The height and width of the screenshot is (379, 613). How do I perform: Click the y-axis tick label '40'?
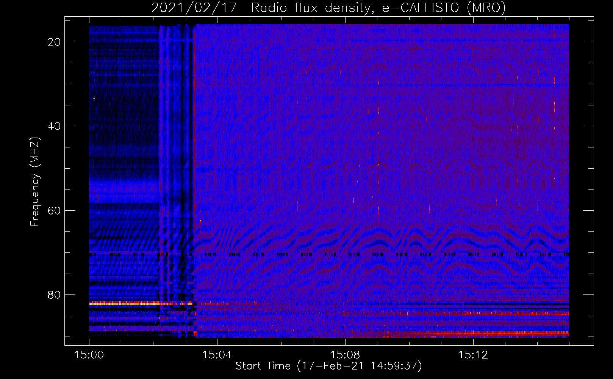pyautogui.click(x=55, y=126)
